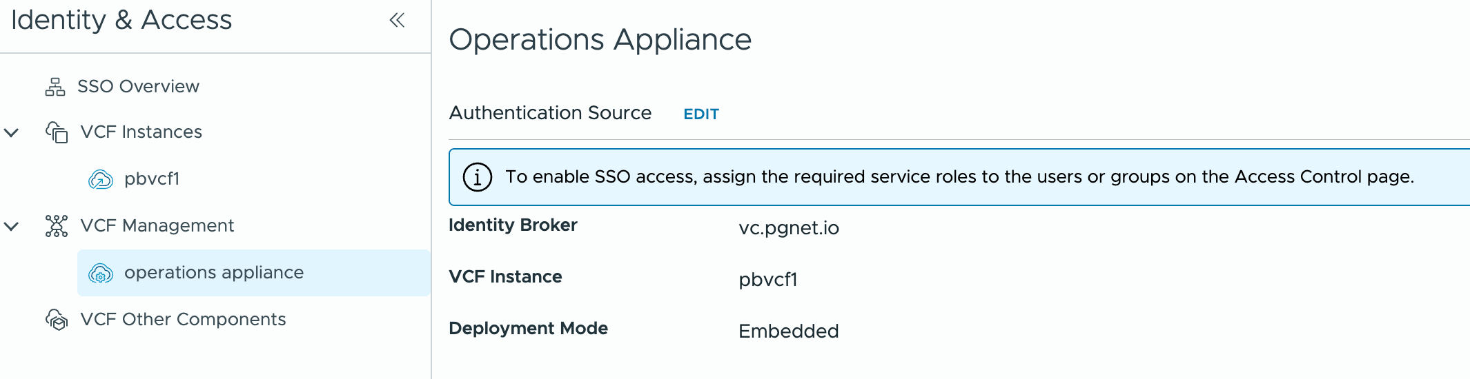Edit the Authentication Source

[701, 114]
